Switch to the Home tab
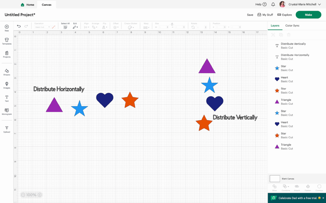Screen dimensions: 326x203 [28, 4]
